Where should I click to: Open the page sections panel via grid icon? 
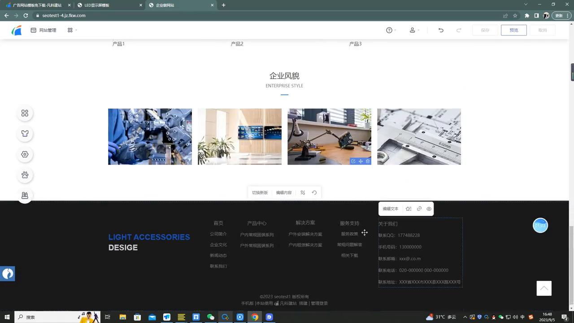(25, 113)
